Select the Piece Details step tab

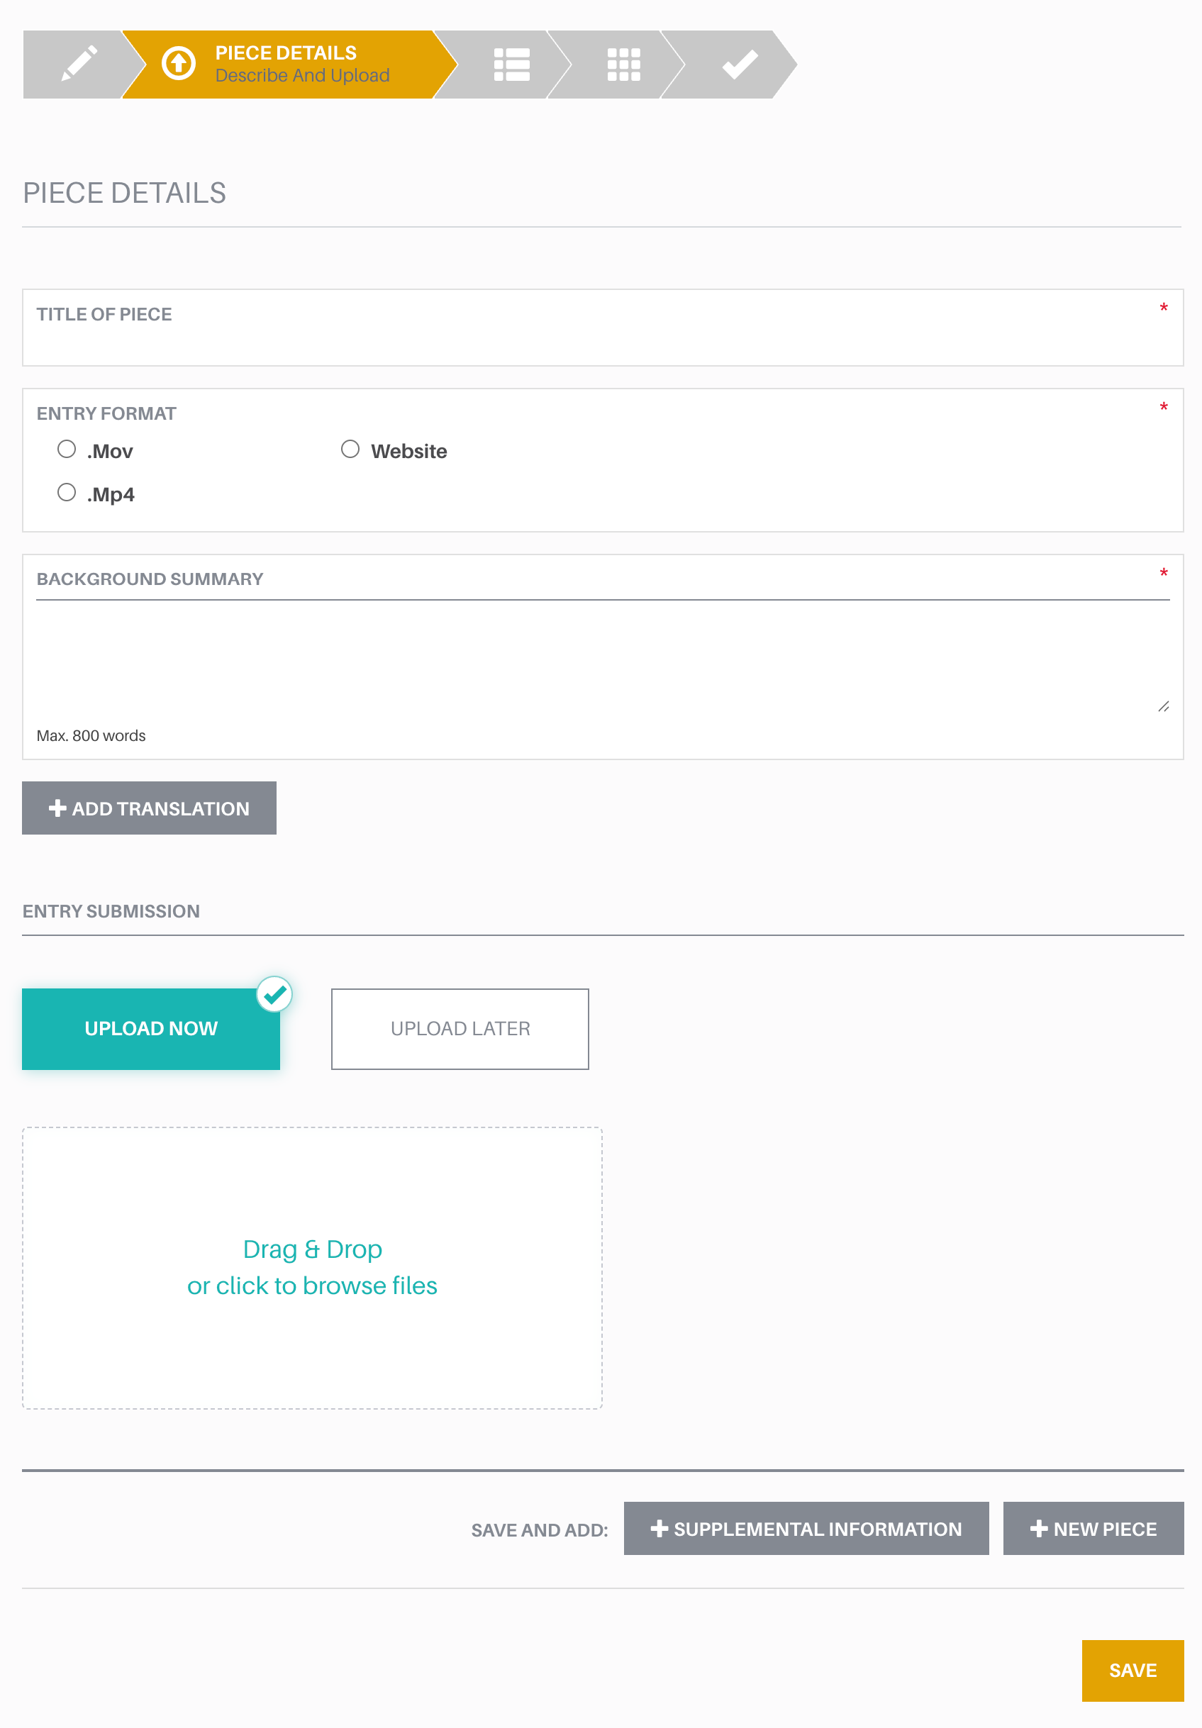click(290, 64)
